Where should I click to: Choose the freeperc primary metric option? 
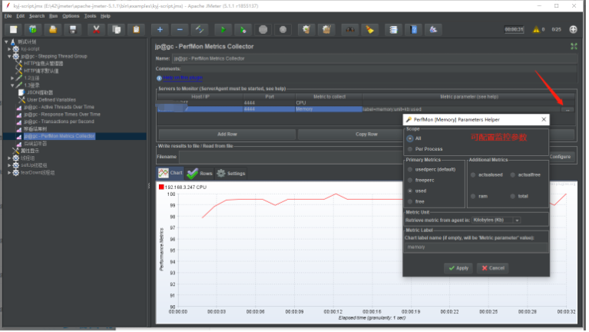[409, 179]
